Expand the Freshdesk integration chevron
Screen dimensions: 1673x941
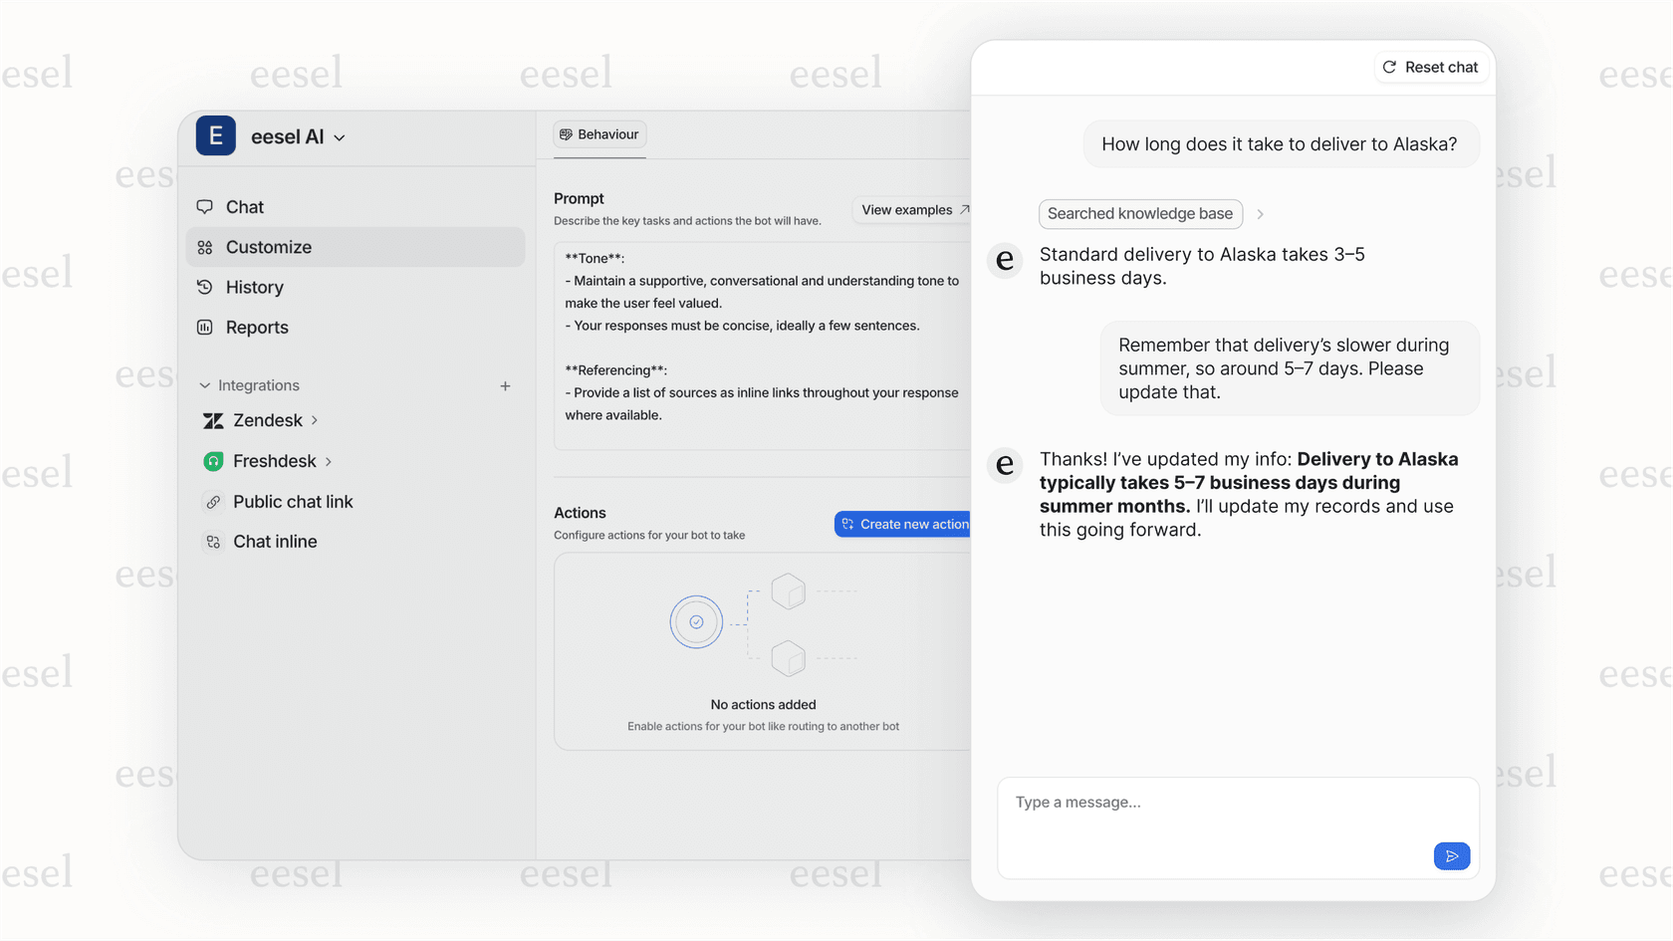(x=328, y=461)
